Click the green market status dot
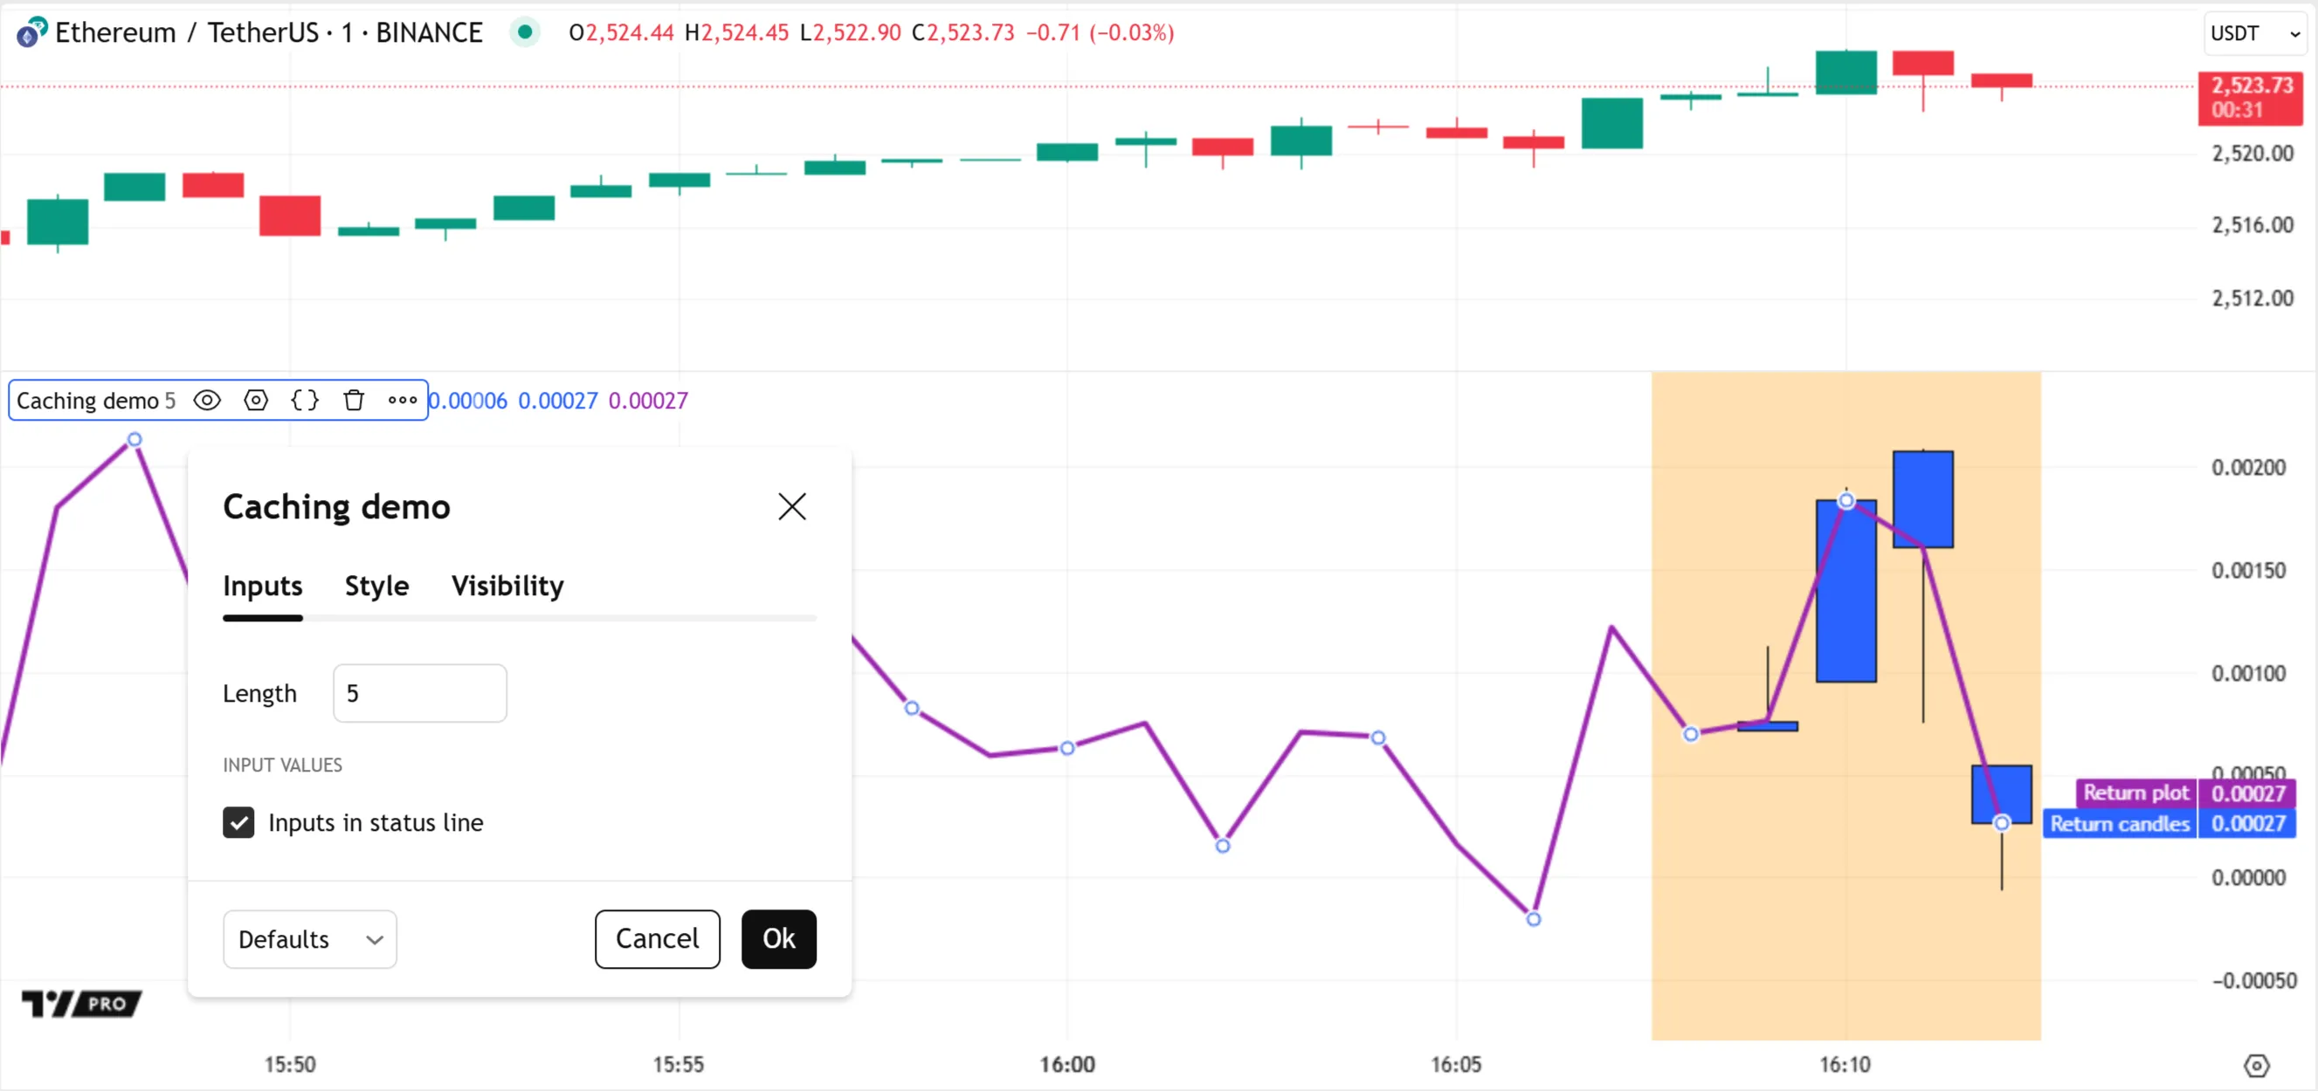This screenshot has height=1091, width=2318. coord(525,32)
